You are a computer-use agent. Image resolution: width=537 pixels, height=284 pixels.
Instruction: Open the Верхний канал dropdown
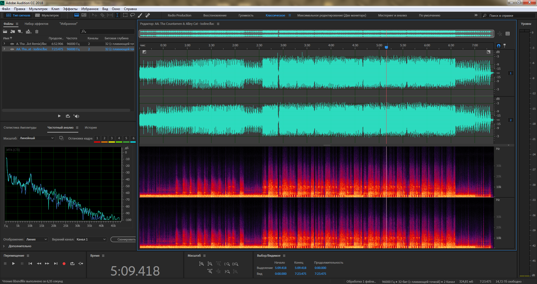(91, 239)
